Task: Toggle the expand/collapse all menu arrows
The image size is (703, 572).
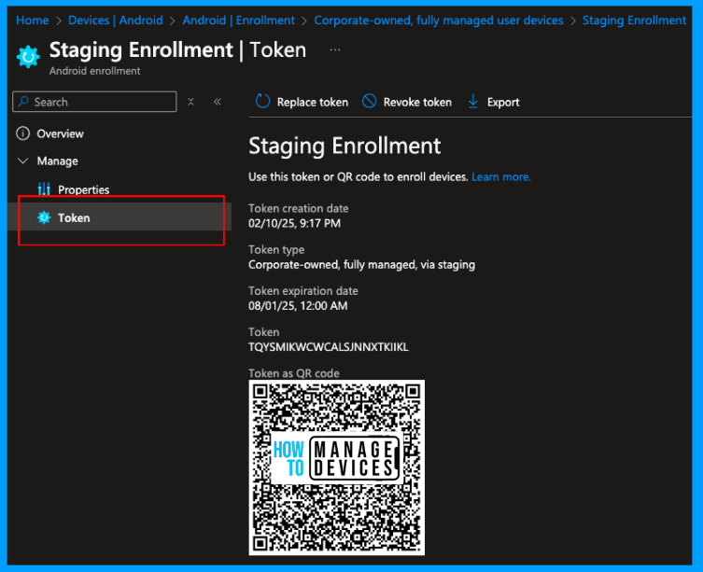Action: (x=190, y=102)
